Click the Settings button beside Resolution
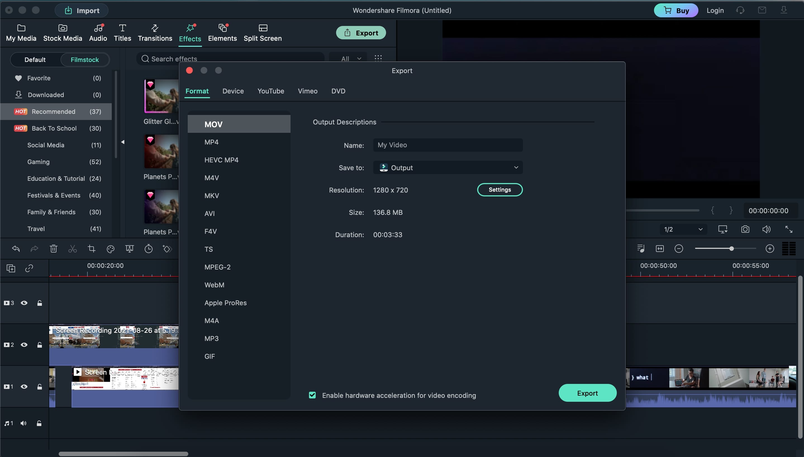The width and height of the screenshot is (804, 457). (499, 190)
